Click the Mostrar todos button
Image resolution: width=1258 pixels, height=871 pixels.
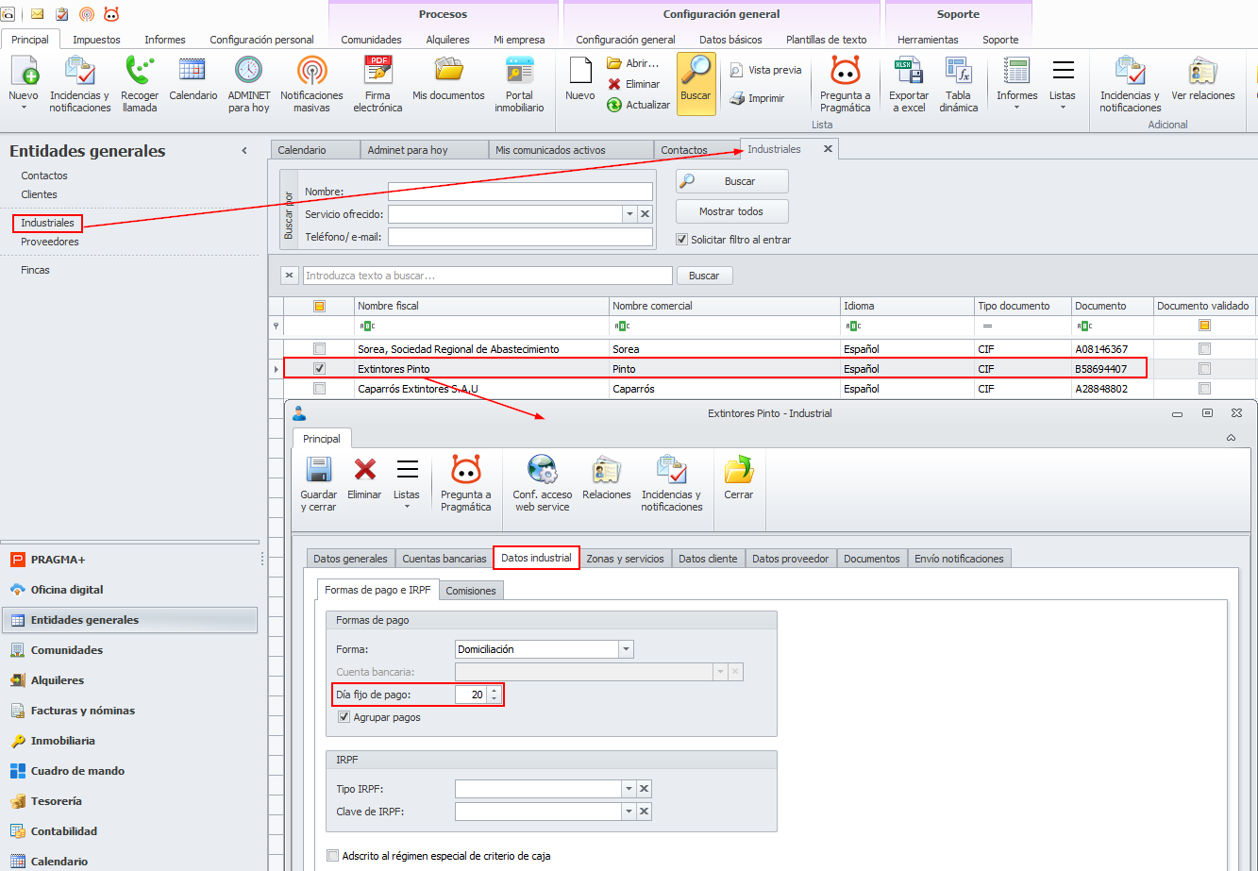(x=732, y=211)
